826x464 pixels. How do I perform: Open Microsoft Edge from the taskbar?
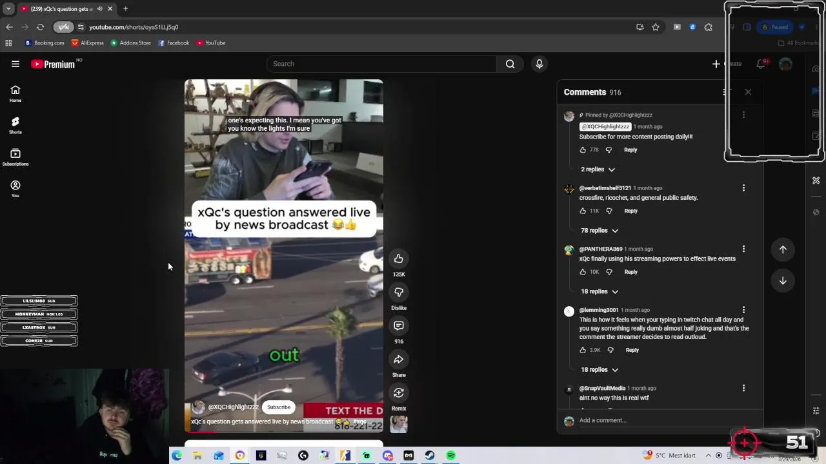[x=176, y=456]
